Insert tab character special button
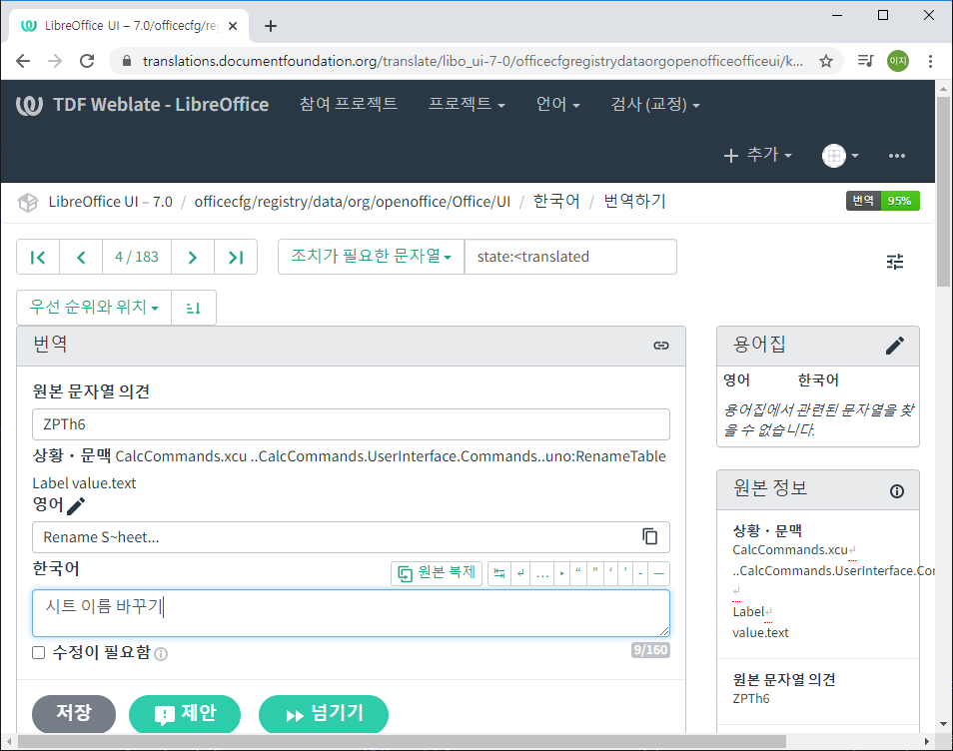Image resolution: width=953 pixels, height=751 pixels. [x=499, y=573]
